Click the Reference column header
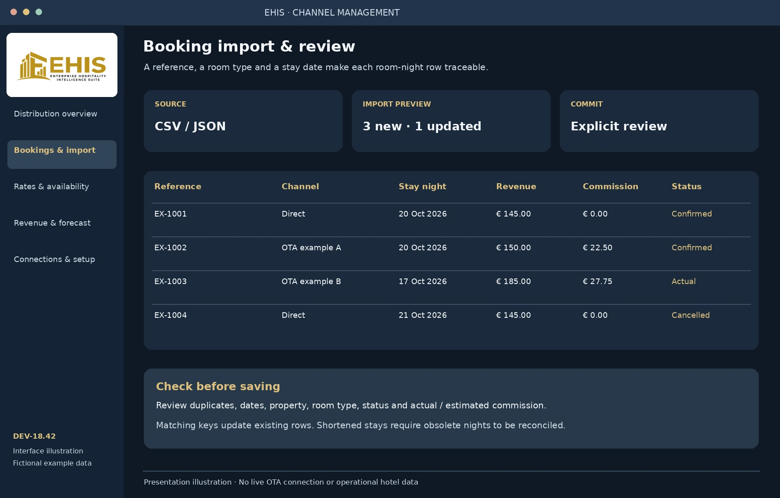 (178, 187)
